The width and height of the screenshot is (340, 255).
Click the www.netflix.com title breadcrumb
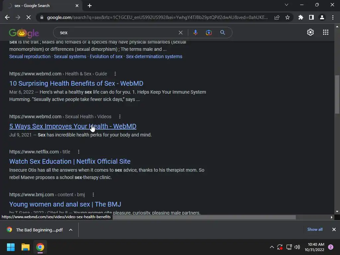pos(40,152)
